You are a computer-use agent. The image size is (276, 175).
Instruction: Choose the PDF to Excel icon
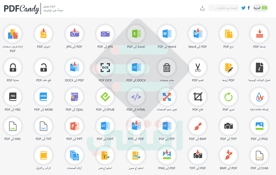coord(136,34)
